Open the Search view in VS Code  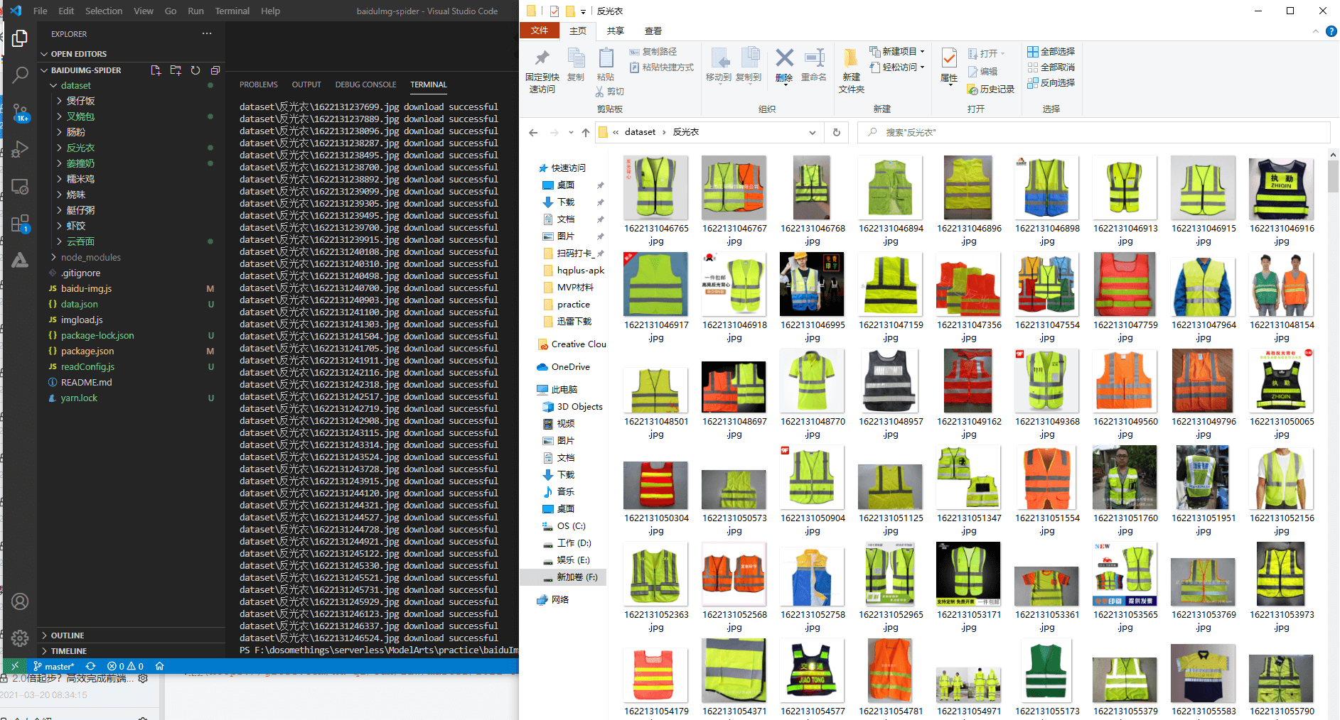click(20, 75)
